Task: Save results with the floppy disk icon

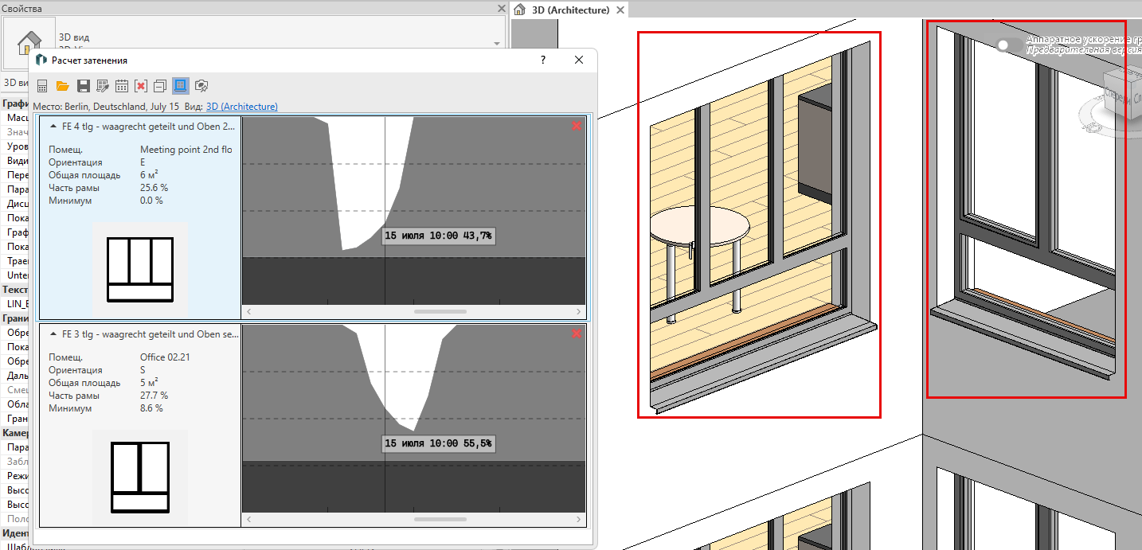Action: pos(83,86)
